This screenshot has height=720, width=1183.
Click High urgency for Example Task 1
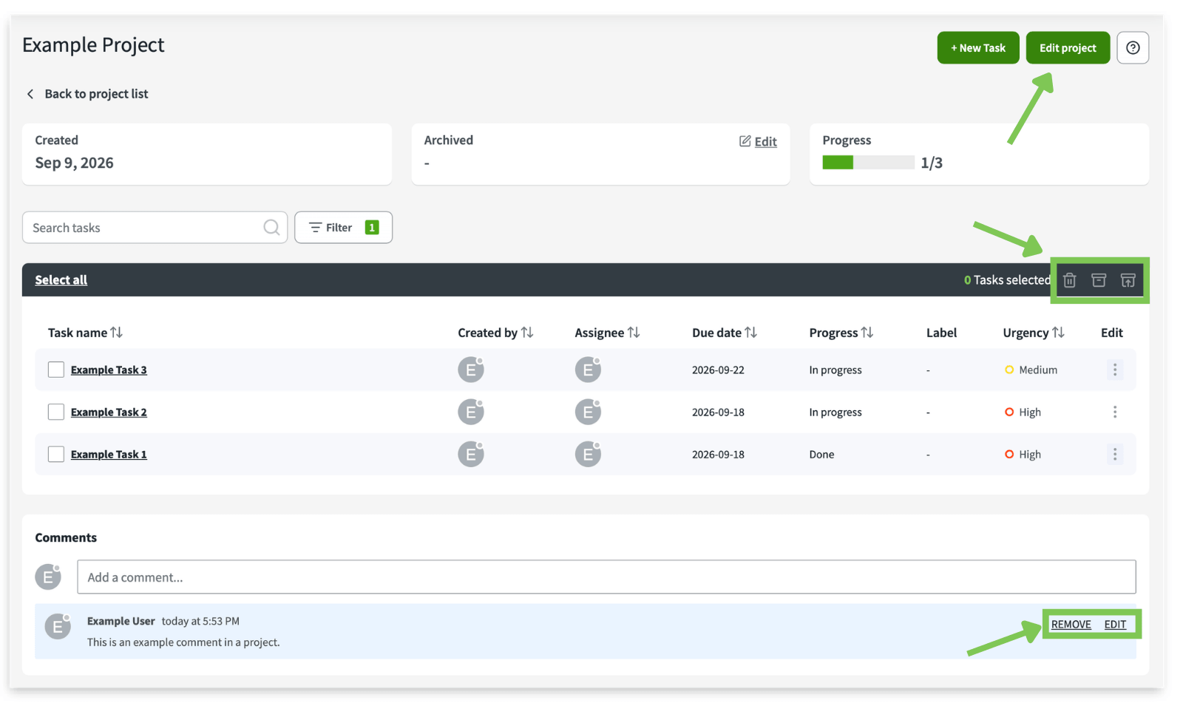1029,454
